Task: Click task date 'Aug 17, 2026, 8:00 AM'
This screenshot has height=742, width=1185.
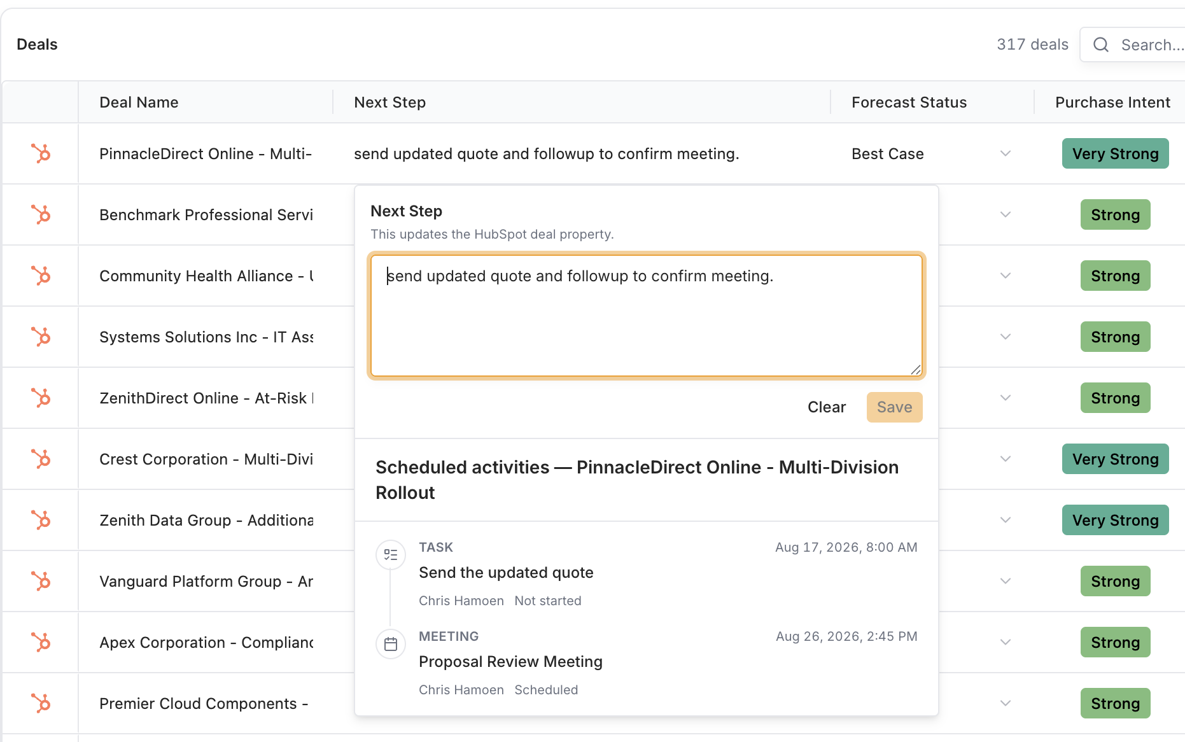Action: click(846, 547)
